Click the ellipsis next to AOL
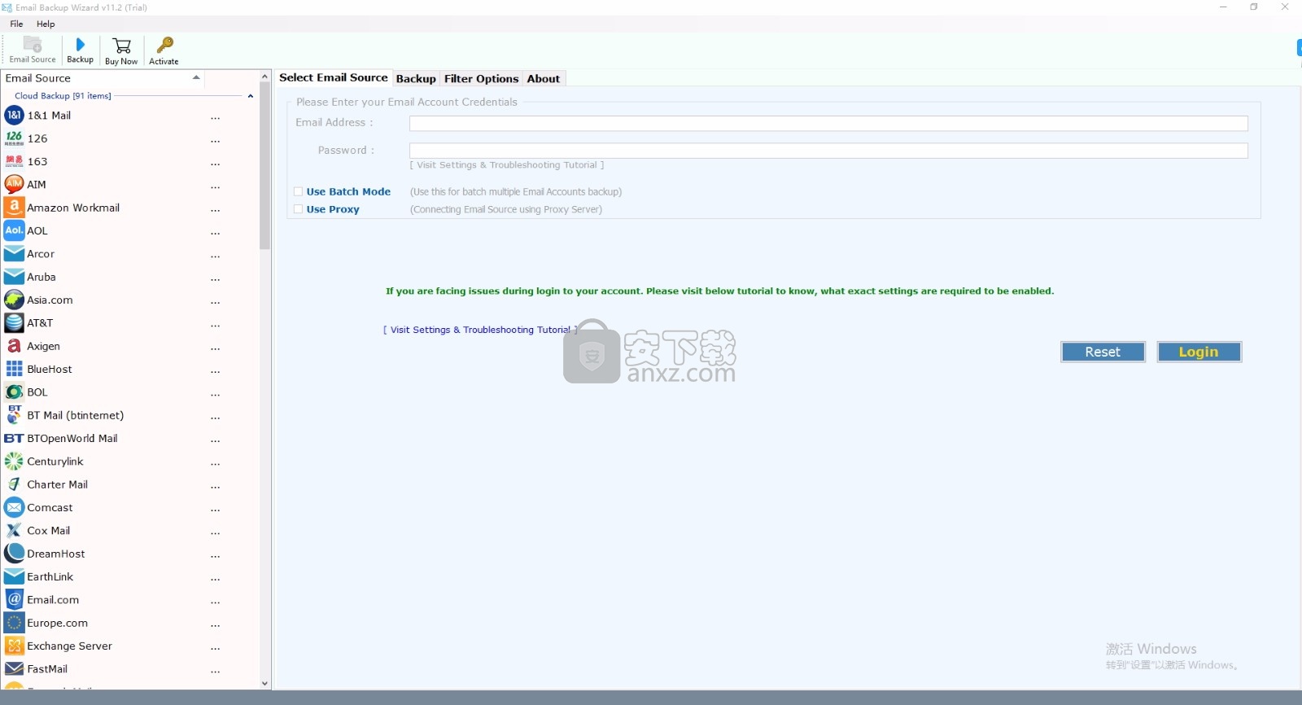 pos(215,233)
